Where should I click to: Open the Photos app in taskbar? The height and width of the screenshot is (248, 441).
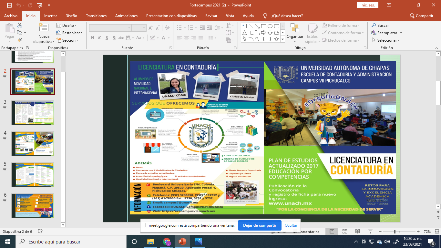198,242
